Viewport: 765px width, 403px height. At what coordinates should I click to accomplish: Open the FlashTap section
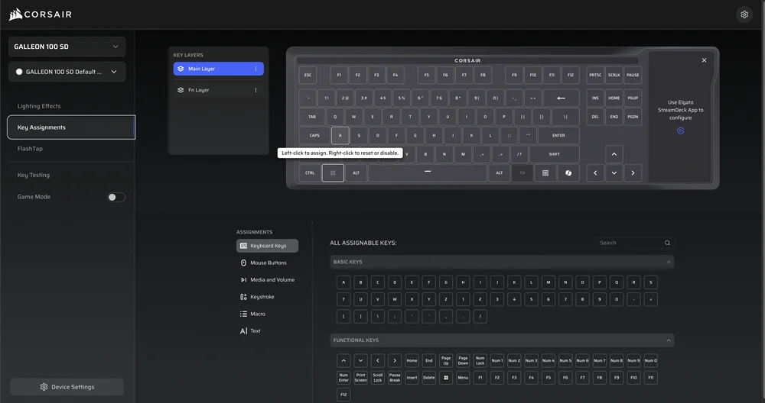(x=31, y=149)
